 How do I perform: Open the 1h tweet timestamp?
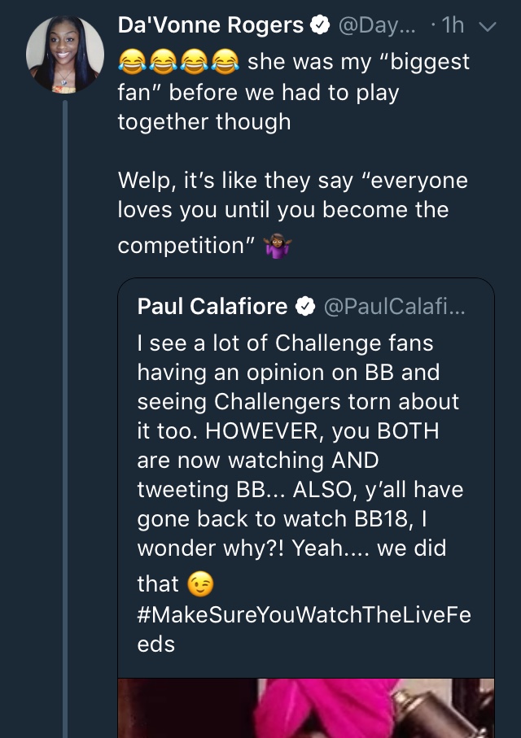click(x=453, y=25)
